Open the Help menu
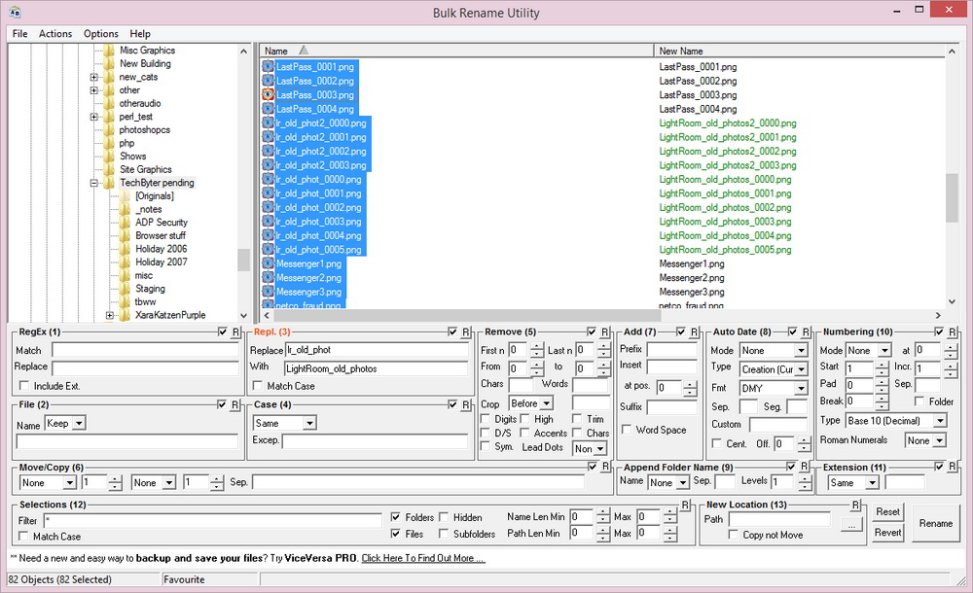This screenshot has height=593, width=973. click(x=139, y=33)
